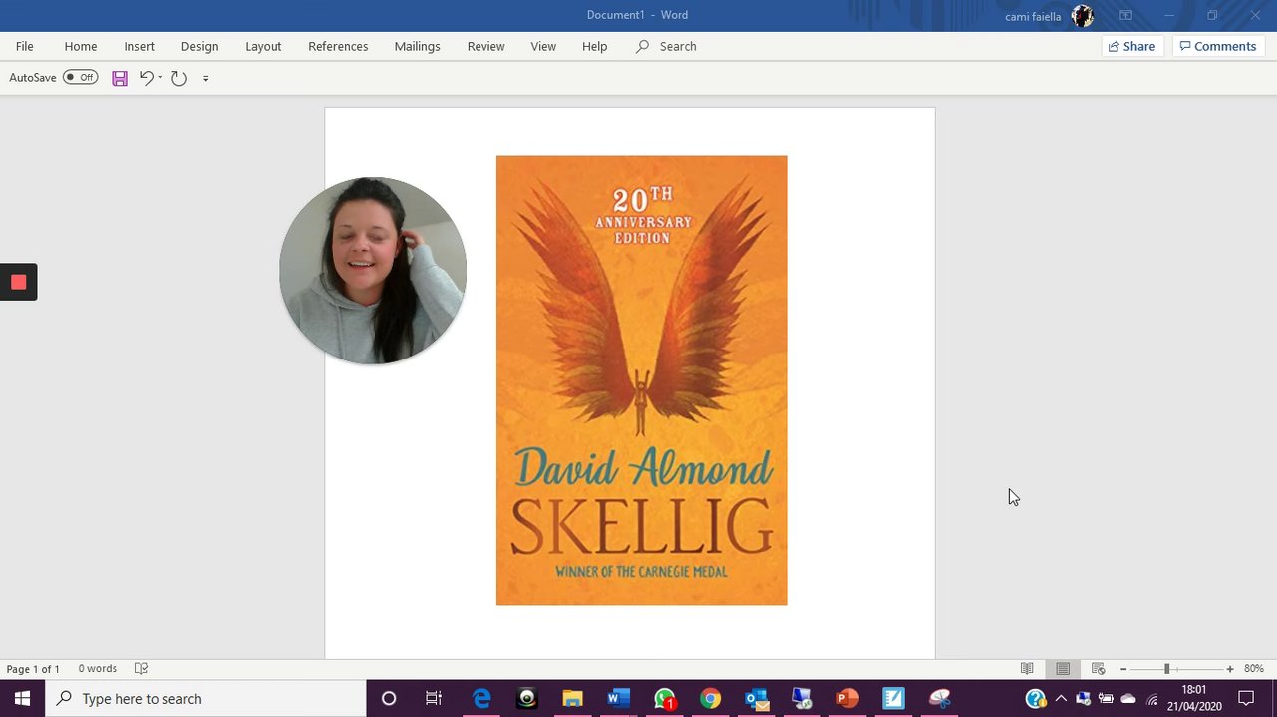Redo the last action

(x=179, y=78)
